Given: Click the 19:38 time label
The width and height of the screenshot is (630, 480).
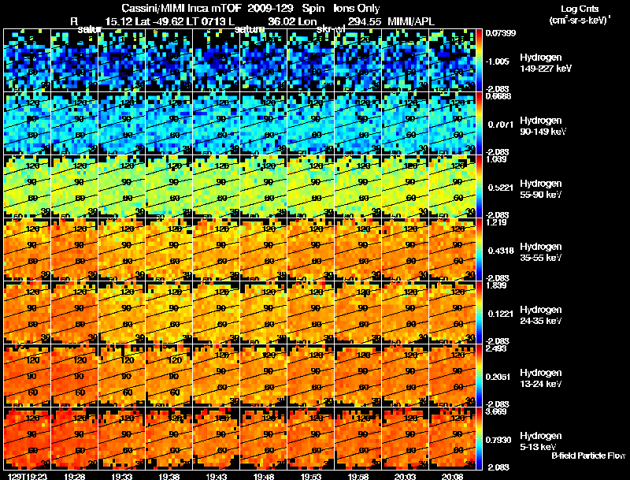Looking at the screenshot, I should [169, 476].
